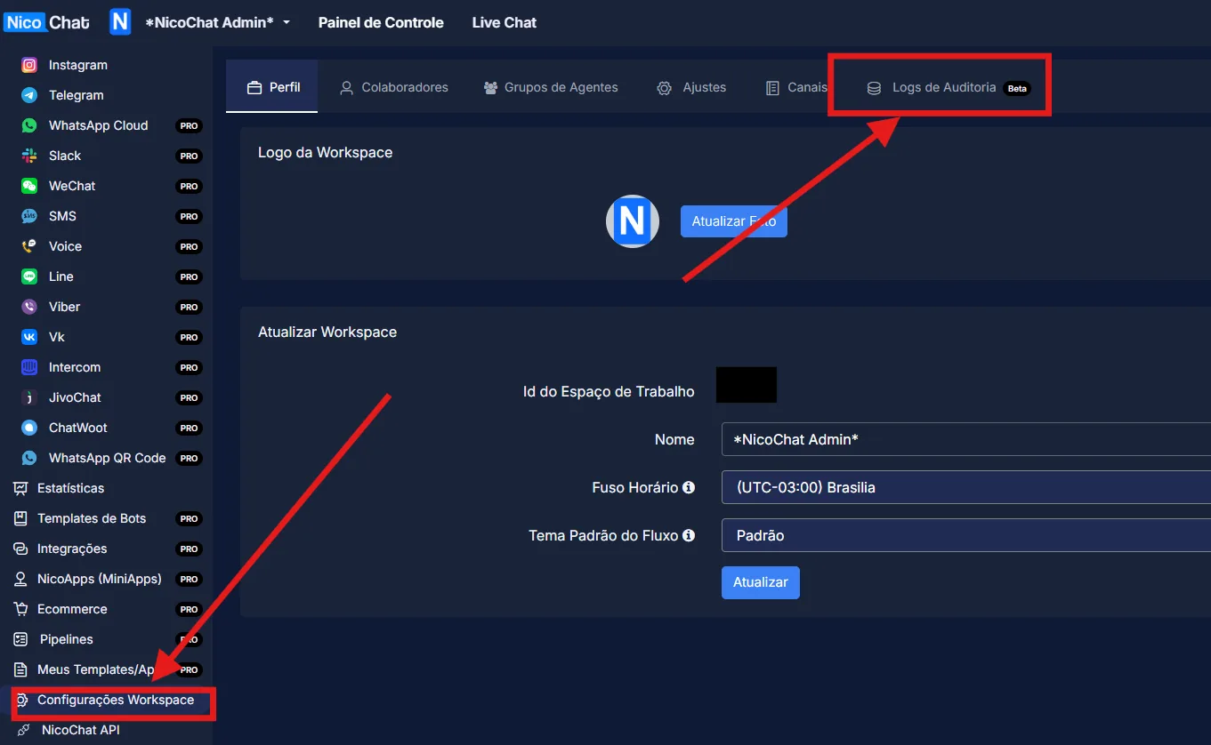Open the Ajustes tab

691,87
